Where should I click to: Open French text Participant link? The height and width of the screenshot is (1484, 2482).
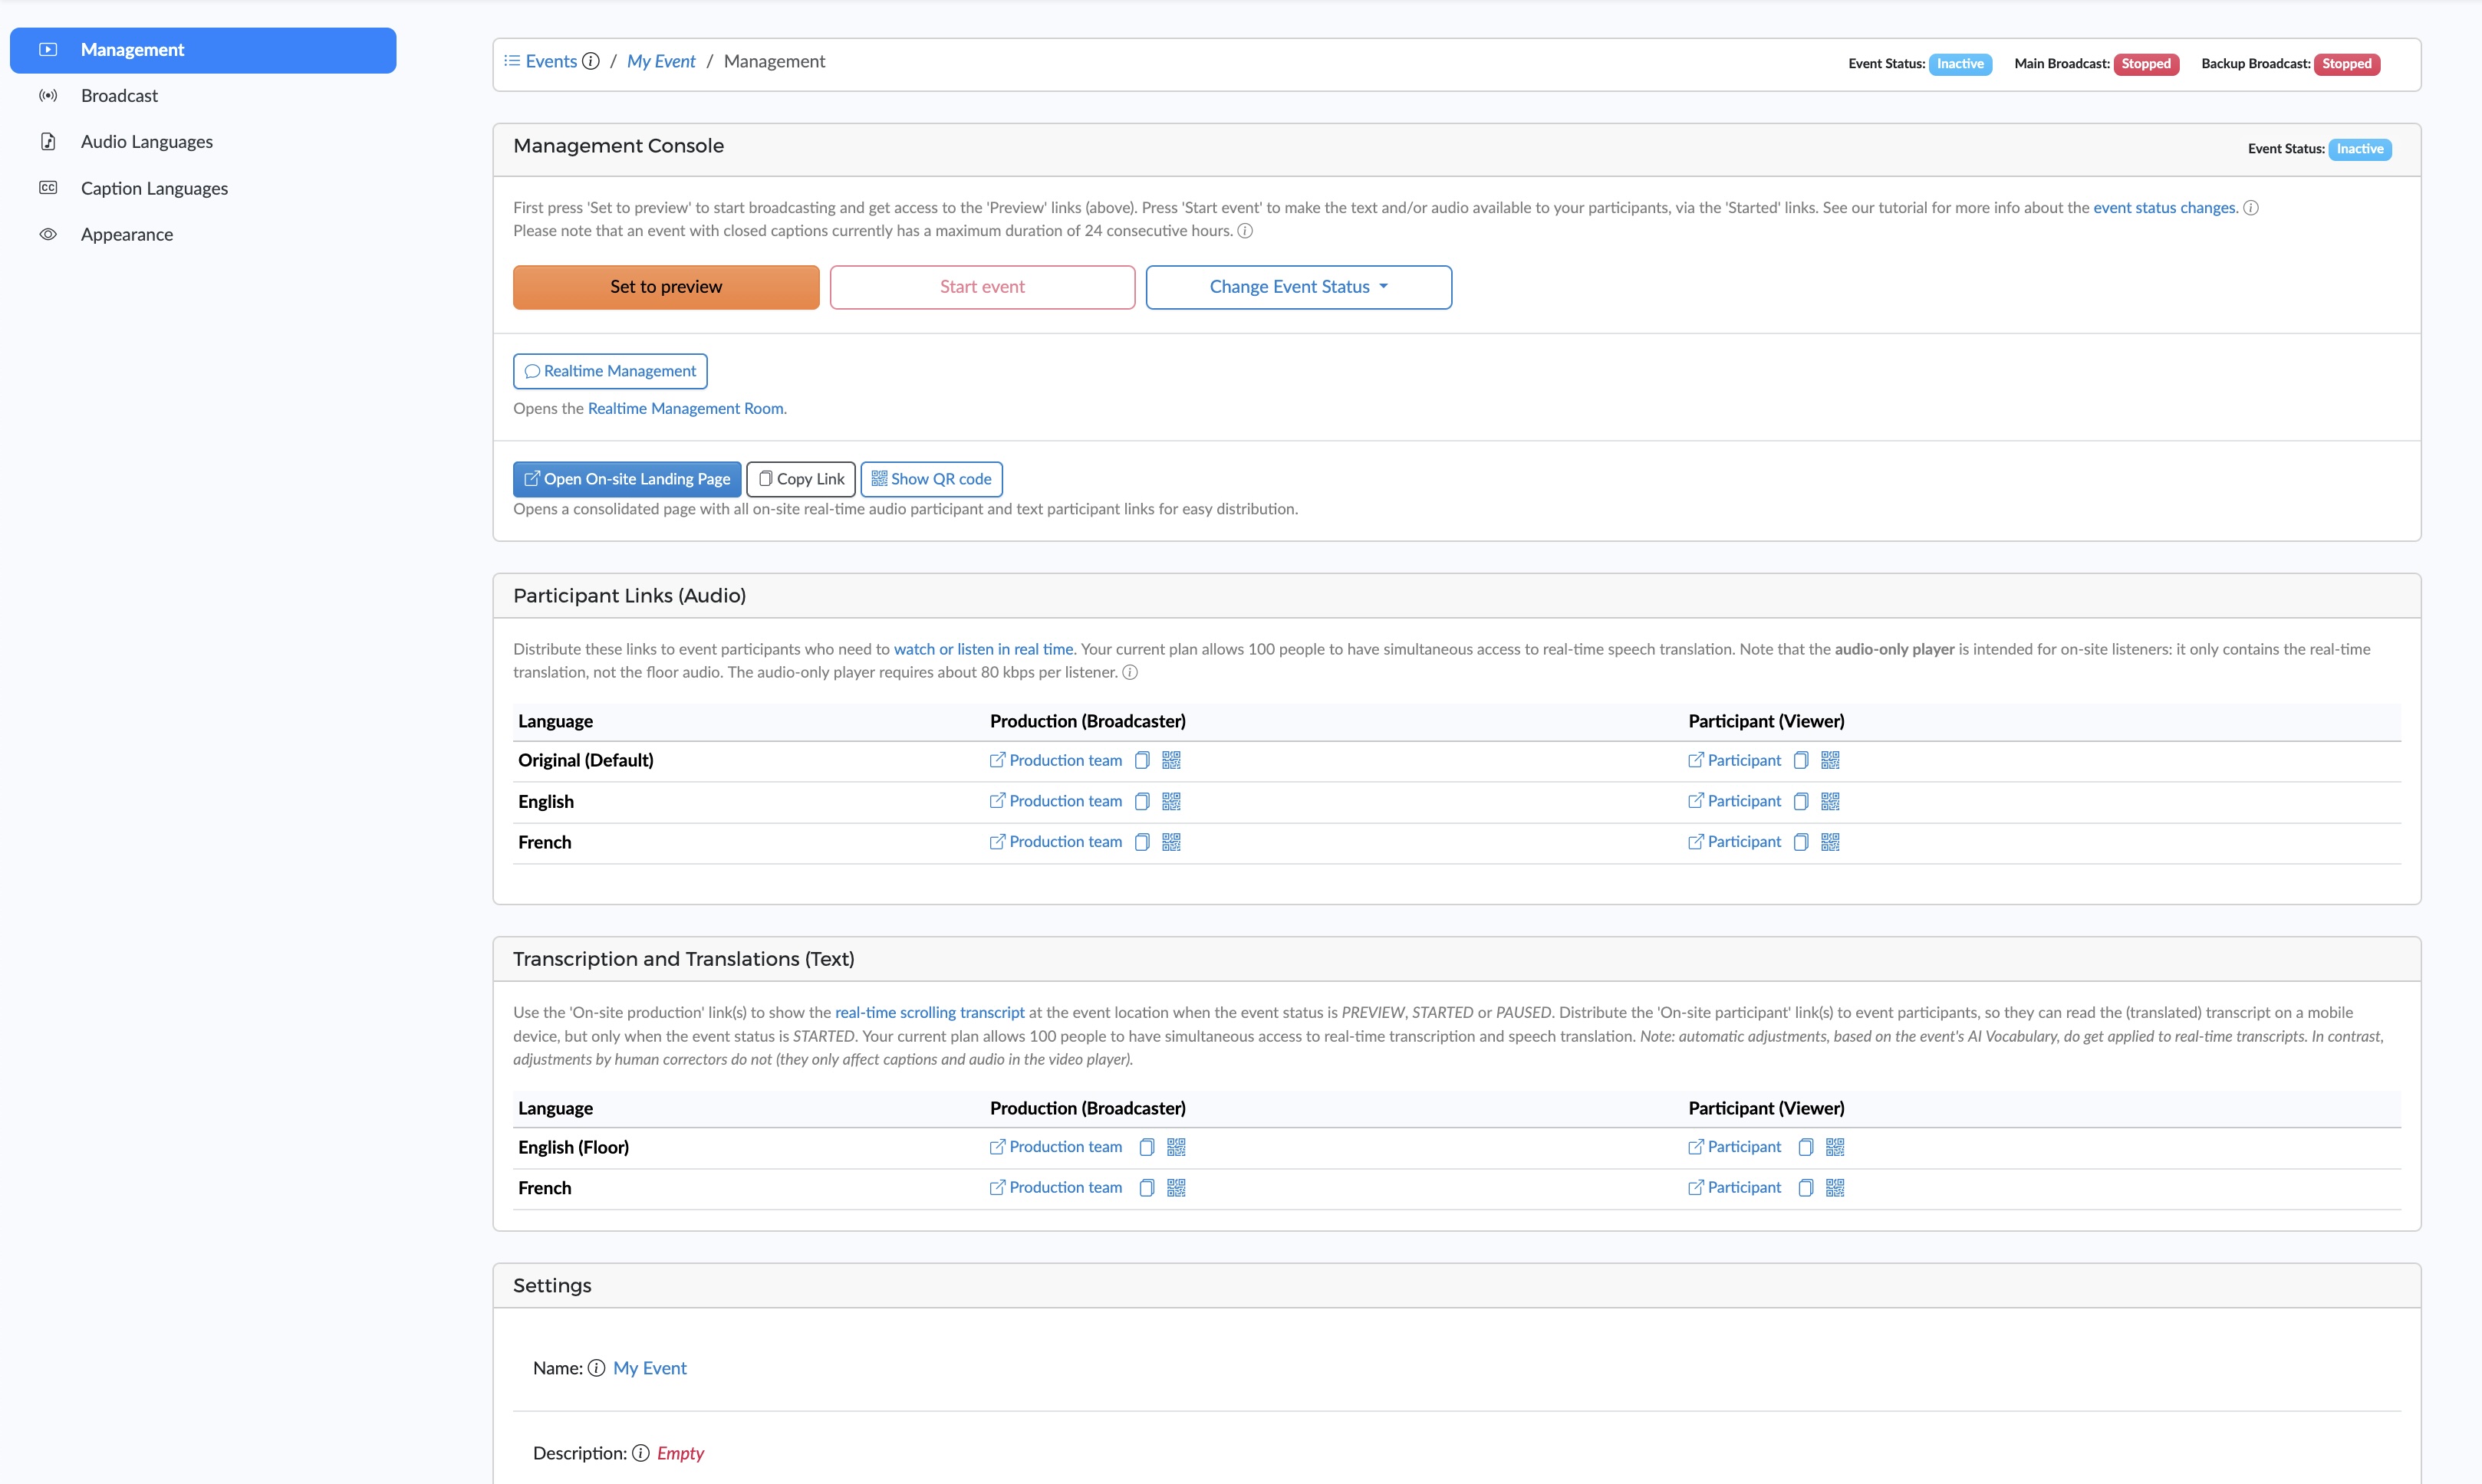[1735, 1188]
